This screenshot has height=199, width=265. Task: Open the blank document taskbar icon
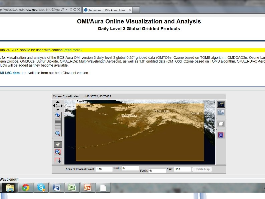(103, 188)
